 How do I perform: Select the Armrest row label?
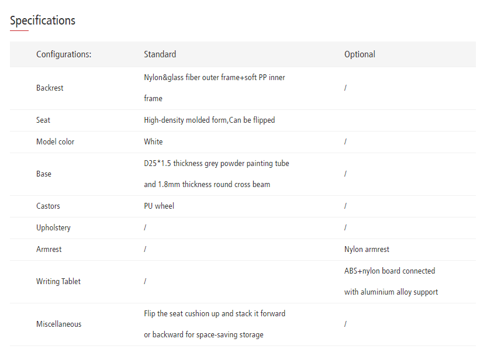coord(49,249)
